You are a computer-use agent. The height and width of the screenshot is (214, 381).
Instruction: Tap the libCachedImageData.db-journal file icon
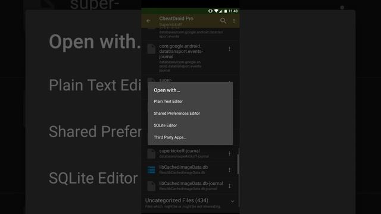click(x=151, y=186)
